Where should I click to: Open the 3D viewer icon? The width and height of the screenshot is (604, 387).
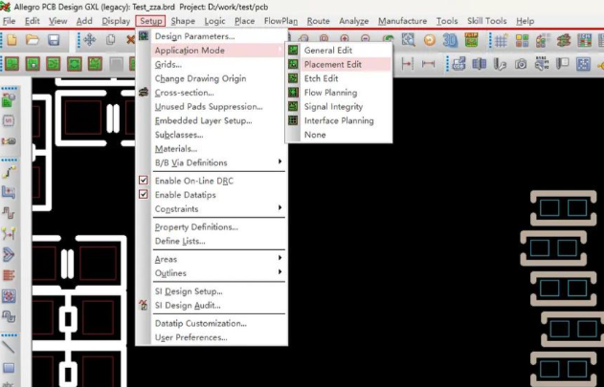448,39
